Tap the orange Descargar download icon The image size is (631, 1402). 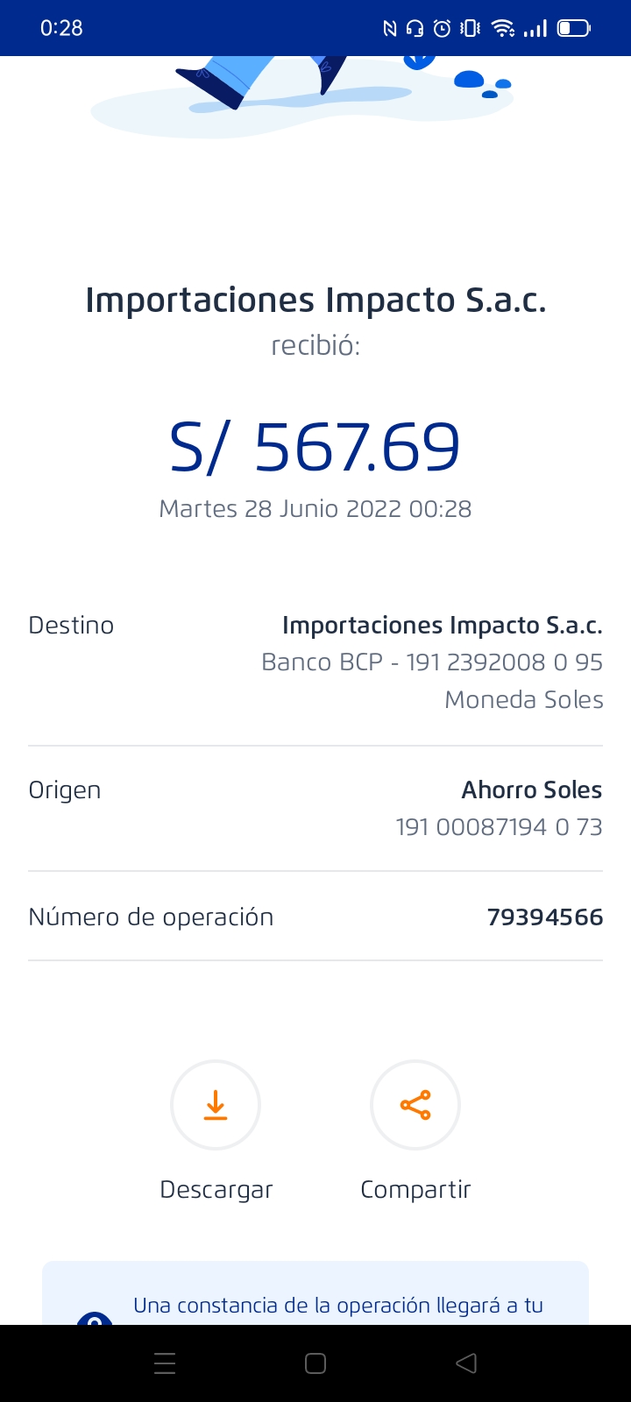(x=216, y=1105)
